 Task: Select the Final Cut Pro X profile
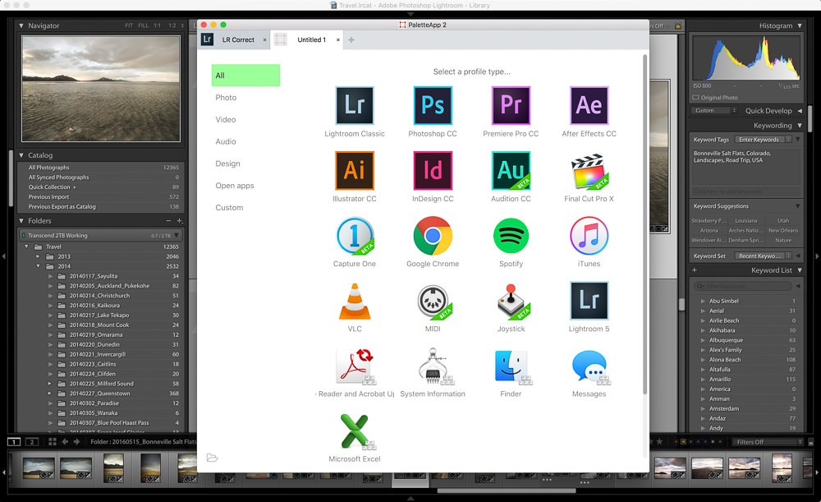[x=589, y=171]
